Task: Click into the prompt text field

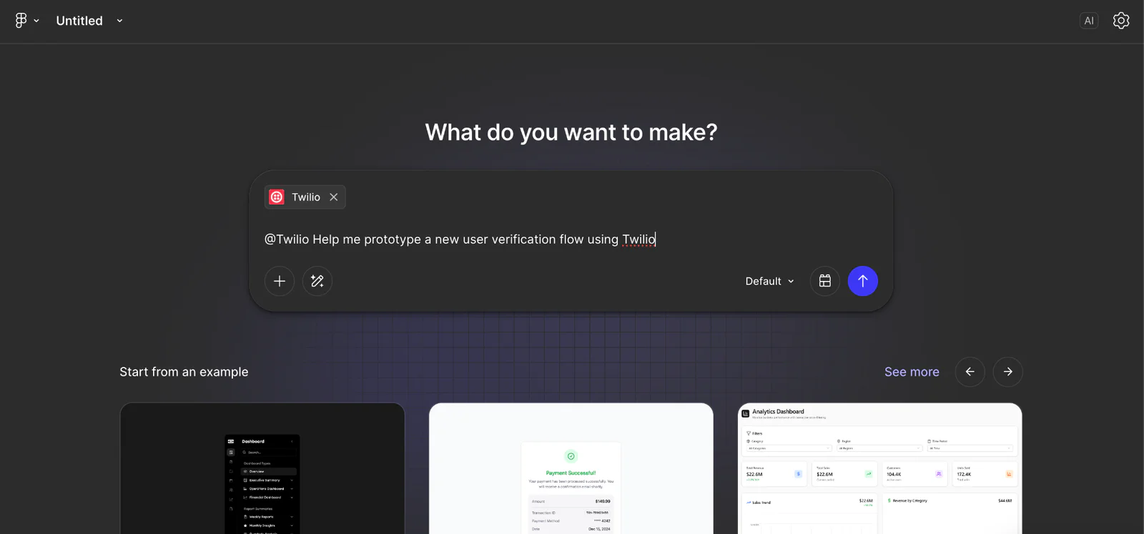Action: [571, 239]
